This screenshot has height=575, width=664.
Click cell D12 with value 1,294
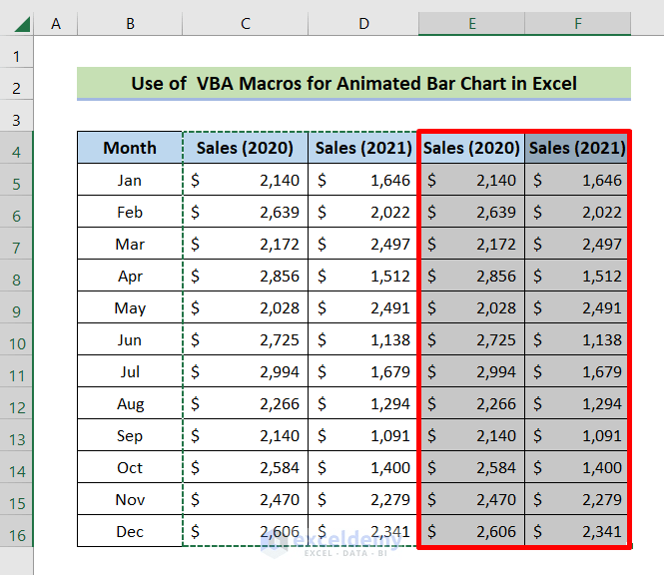[363, 403]
